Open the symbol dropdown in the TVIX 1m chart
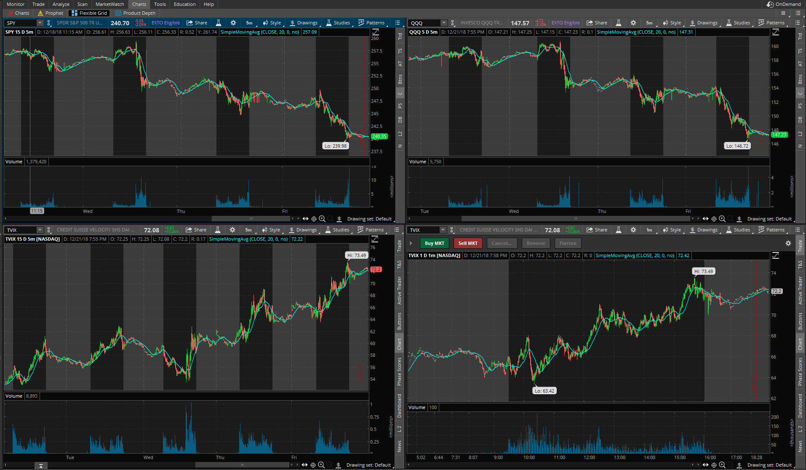The height and width of the screenshot is (470, 806). 443,230
